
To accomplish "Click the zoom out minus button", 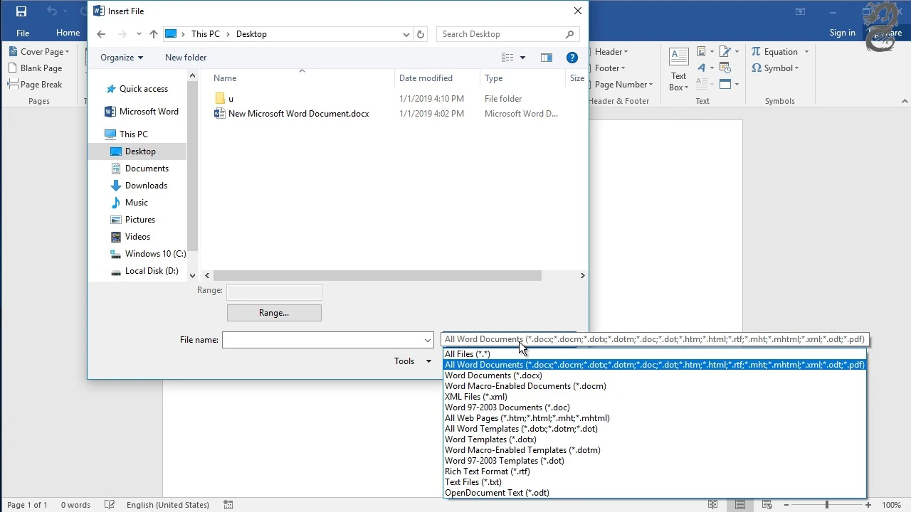I will point(786,505).
